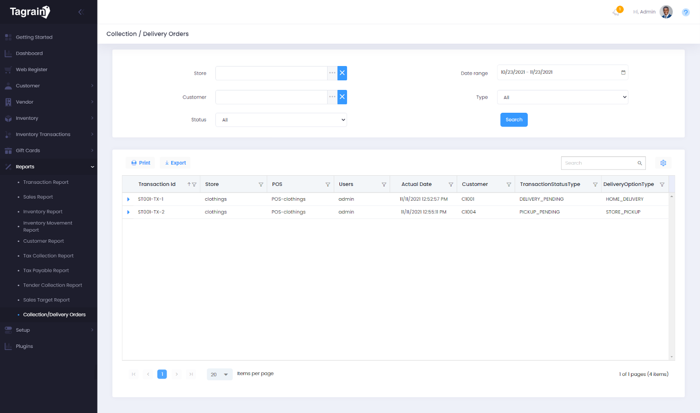Open the Web Register section from sidebar
Viewport: 700px width, 413px height.
[33, 69]
